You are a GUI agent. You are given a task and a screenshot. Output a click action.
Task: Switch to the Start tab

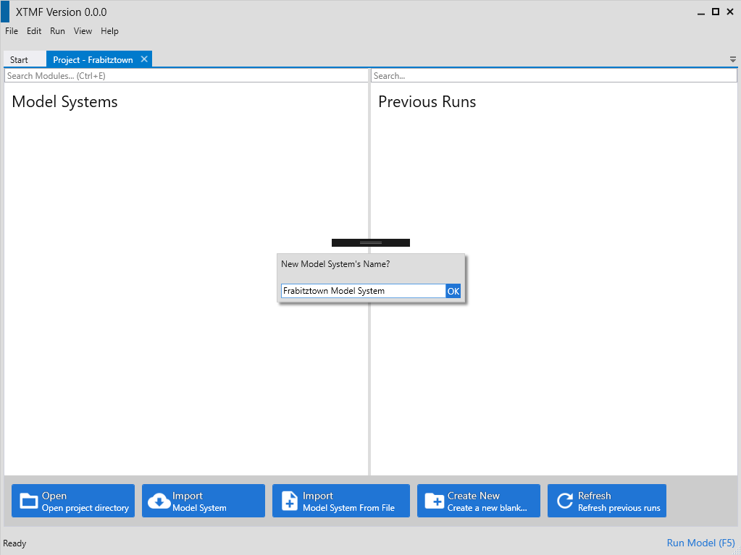tap(20, 60)
